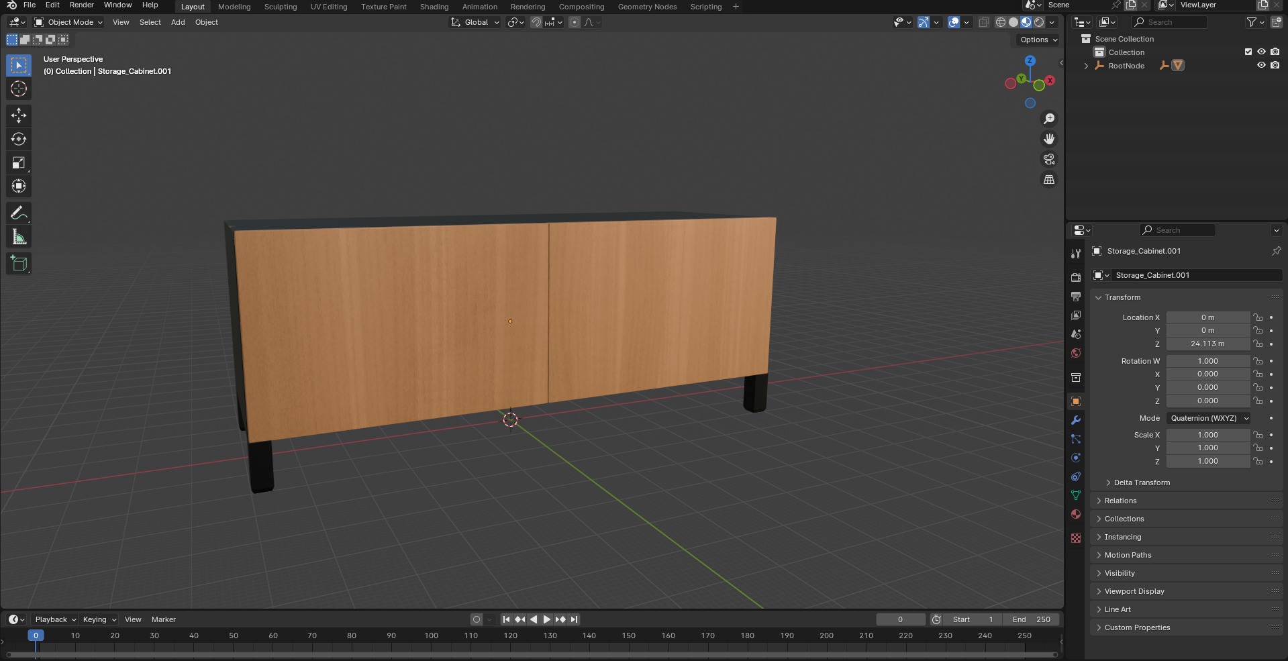This screenshot has height=661, width=1288.
Task: Open the viewport Add menu
Action: (178, 22)
